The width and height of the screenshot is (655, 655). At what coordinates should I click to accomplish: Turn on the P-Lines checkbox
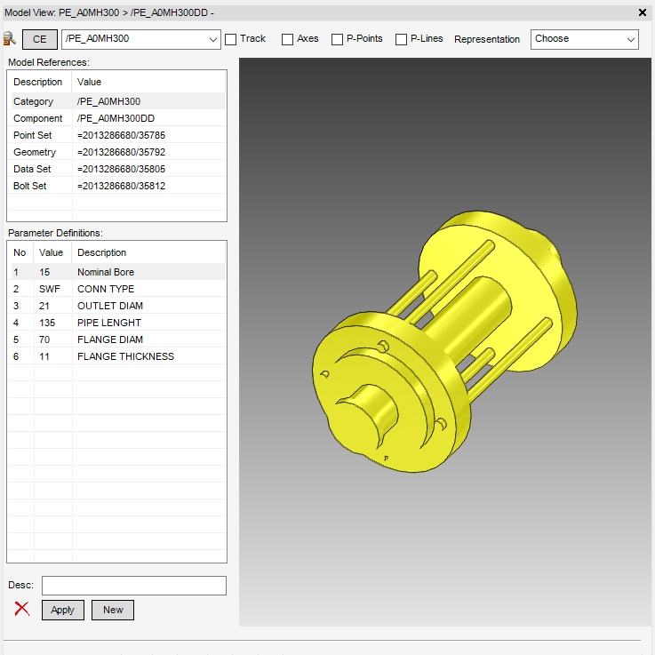pos(401,39)
